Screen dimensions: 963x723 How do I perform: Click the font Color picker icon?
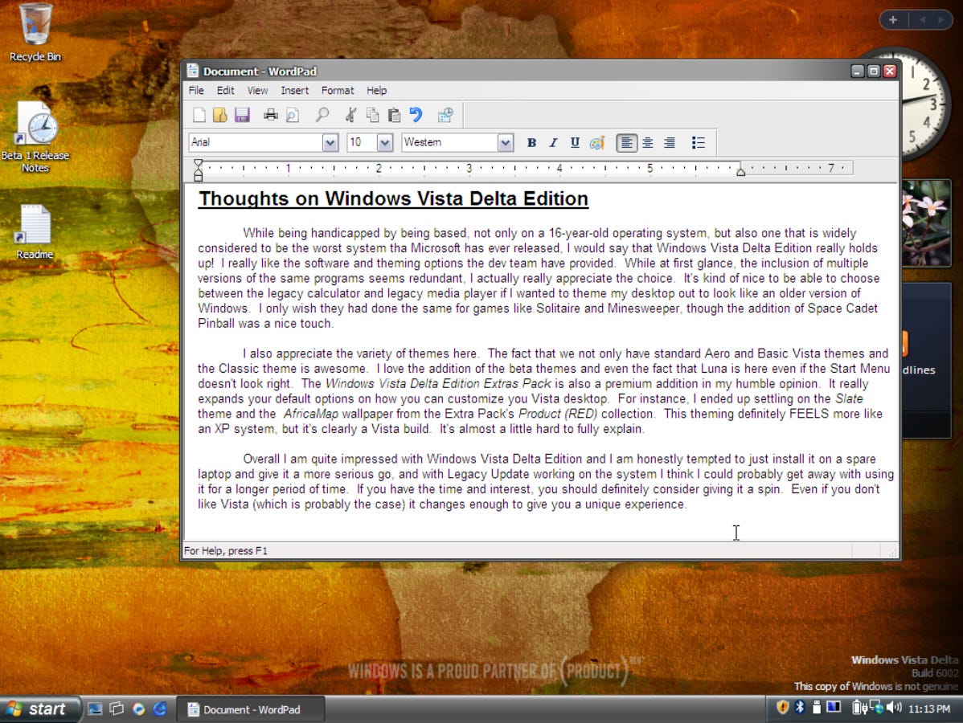[596, 142]
